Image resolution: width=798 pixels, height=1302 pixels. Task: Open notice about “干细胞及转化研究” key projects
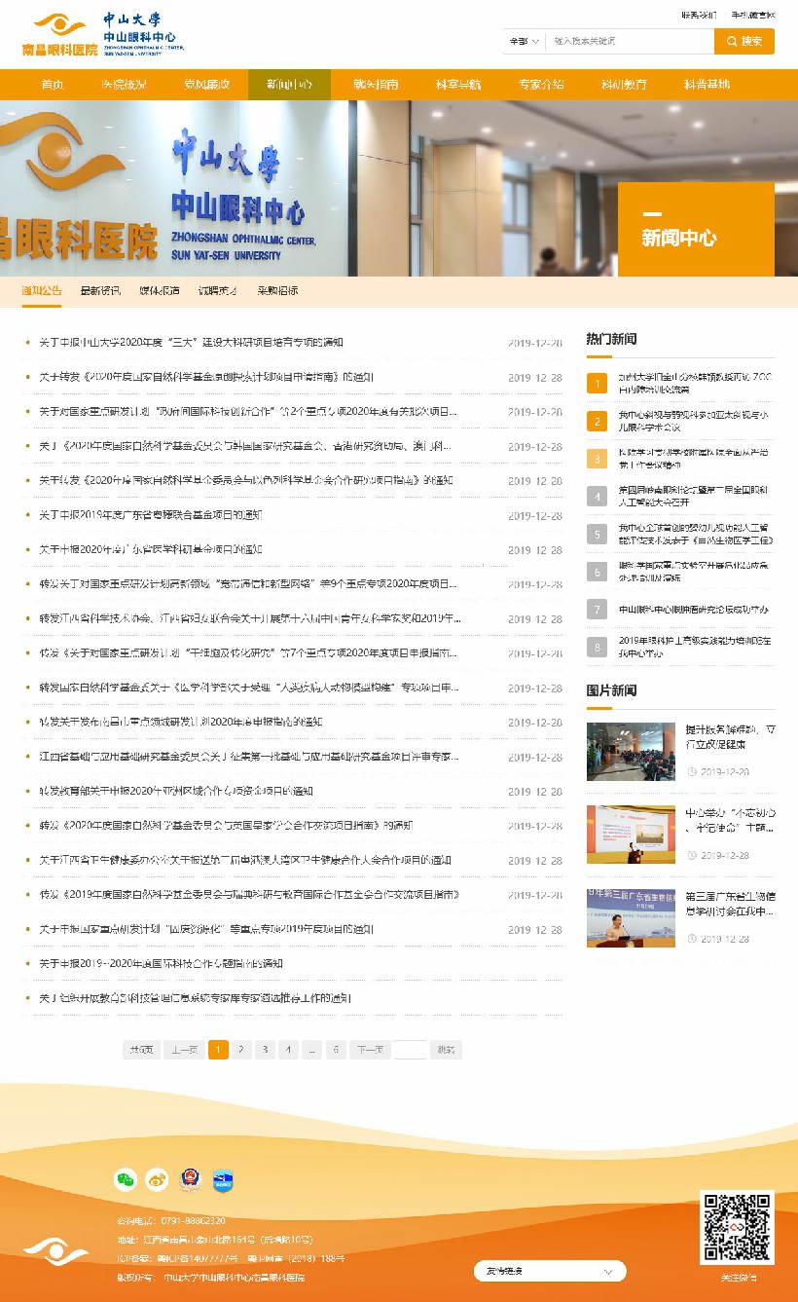(x=248, y=653)
